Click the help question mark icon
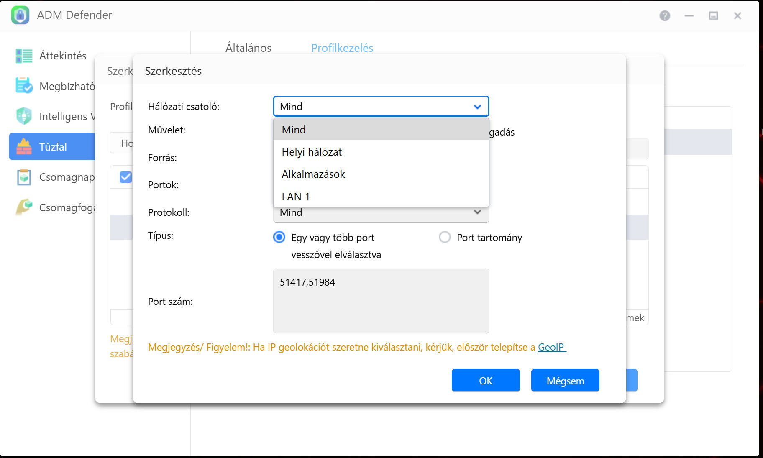 click(x=665, y=16)
